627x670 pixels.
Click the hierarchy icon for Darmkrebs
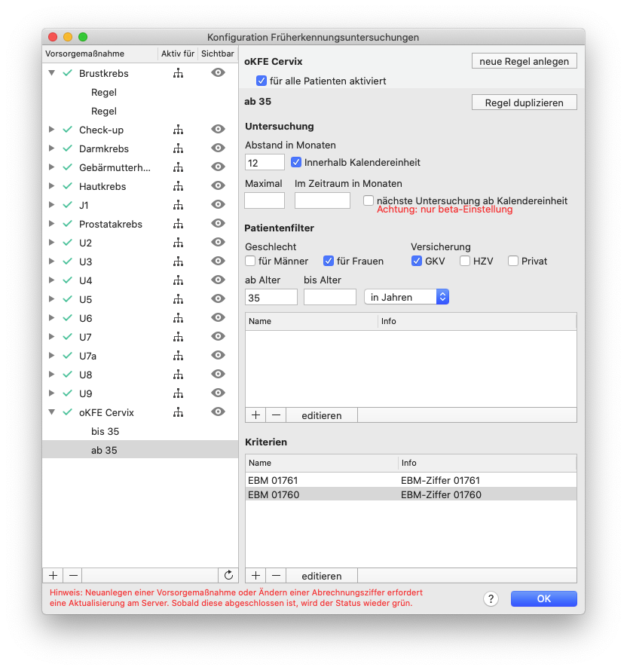pyautogui.click(x=178, y=148)
